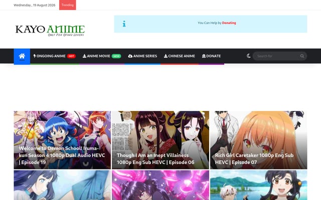
Task: Click the cloud download icon before Anime Series
Action: point(130,56)
